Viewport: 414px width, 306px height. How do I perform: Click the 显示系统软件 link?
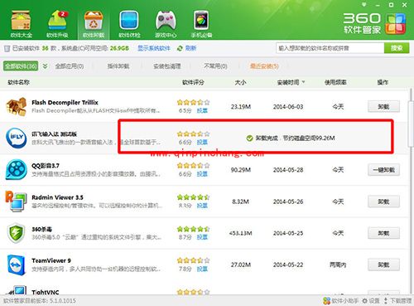click(154, 48)
